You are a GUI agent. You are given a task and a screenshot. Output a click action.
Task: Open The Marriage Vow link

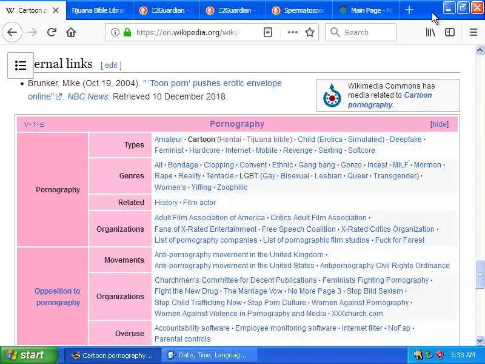(253, 291)
